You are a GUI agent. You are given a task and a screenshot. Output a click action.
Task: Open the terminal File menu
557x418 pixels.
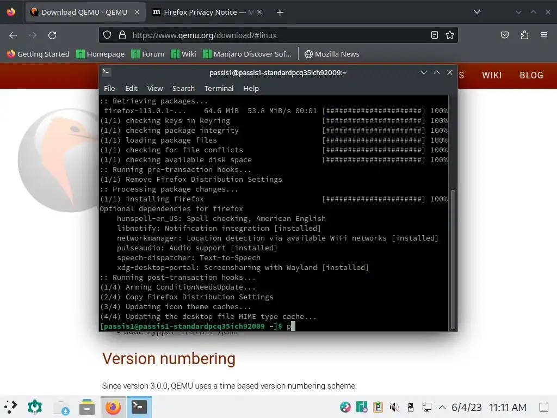pos(109,89)
